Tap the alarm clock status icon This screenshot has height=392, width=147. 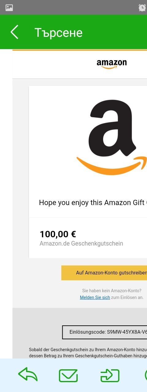(142, 8)
